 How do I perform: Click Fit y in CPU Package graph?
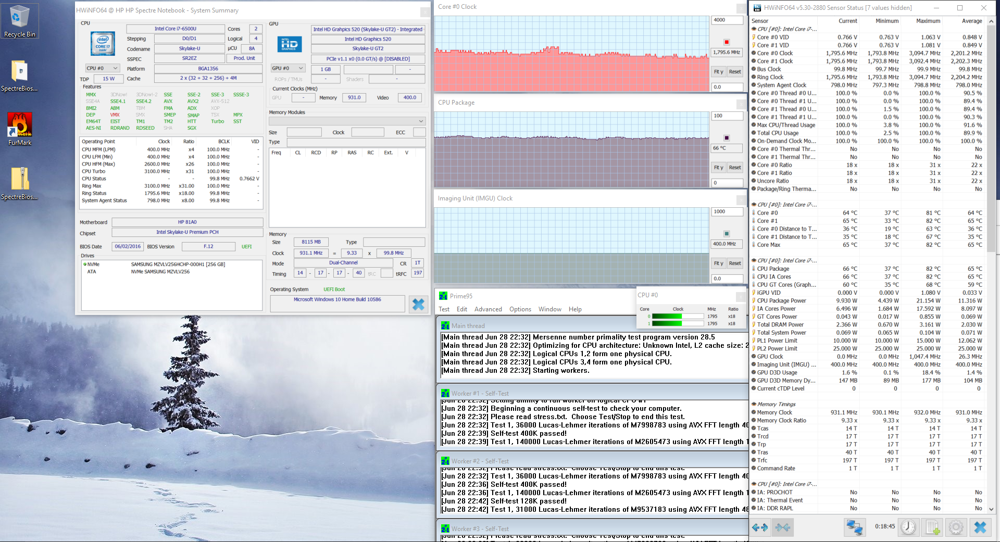point(718,168)
